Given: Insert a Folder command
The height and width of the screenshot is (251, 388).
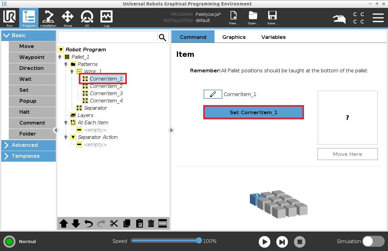Looking at the screenshot, I should [x=32, y=134].
